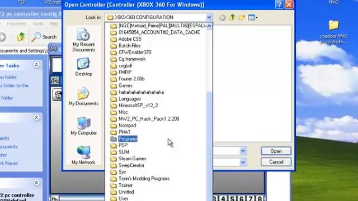Open My Recent Documents shortcut

(x=83, y=40)
